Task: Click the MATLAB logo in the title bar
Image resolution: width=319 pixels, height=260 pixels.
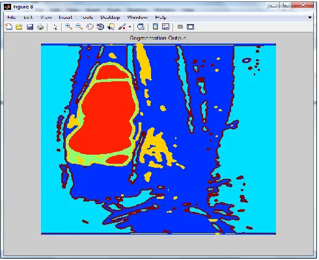Action: (8, 7)
